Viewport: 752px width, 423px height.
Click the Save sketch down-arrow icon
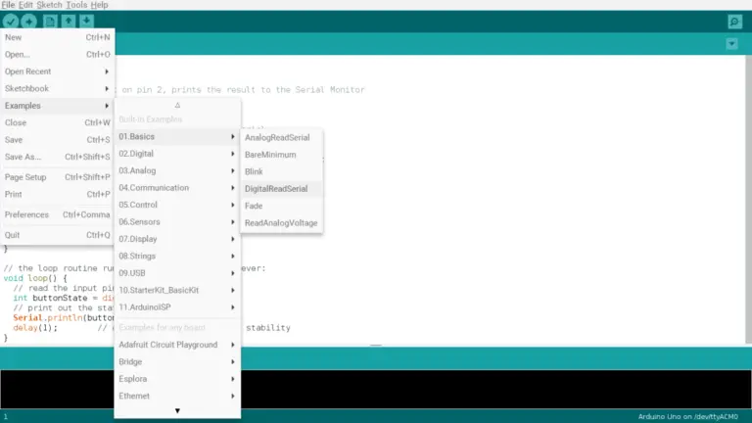point(87,22)
